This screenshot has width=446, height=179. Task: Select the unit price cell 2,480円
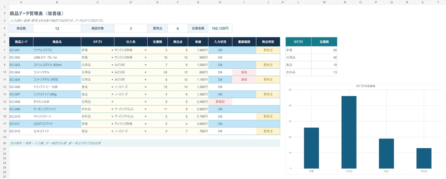coord(199,102)
